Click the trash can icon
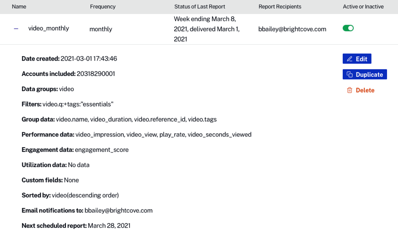Viewport: 398px width, 235px height. point(349,90)
